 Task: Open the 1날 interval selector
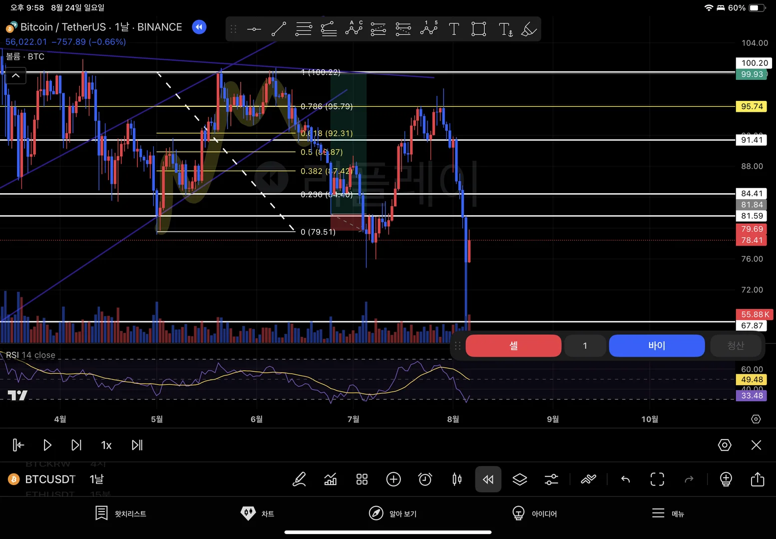[96, 479]
